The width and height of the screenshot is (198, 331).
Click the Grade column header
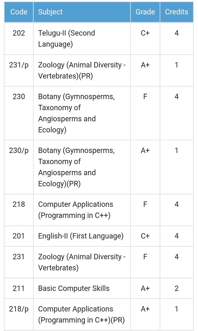[x=145, y=12]
